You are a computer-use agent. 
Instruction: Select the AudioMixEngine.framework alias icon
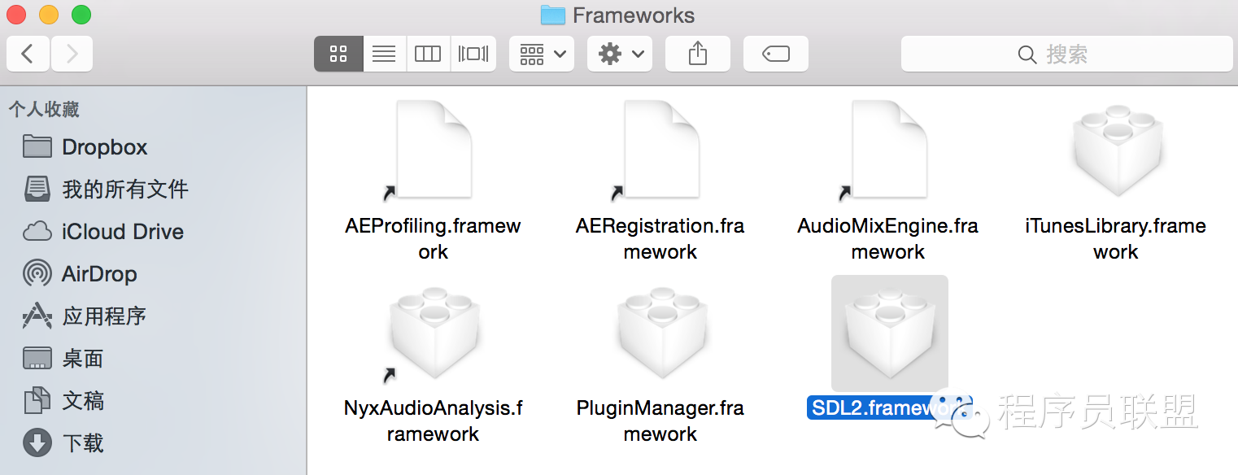(x=888, y=150)
